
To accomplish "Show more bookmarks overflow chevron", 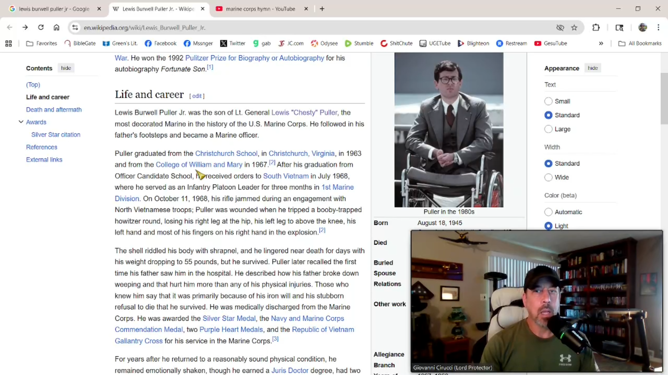I will (601, 43).
